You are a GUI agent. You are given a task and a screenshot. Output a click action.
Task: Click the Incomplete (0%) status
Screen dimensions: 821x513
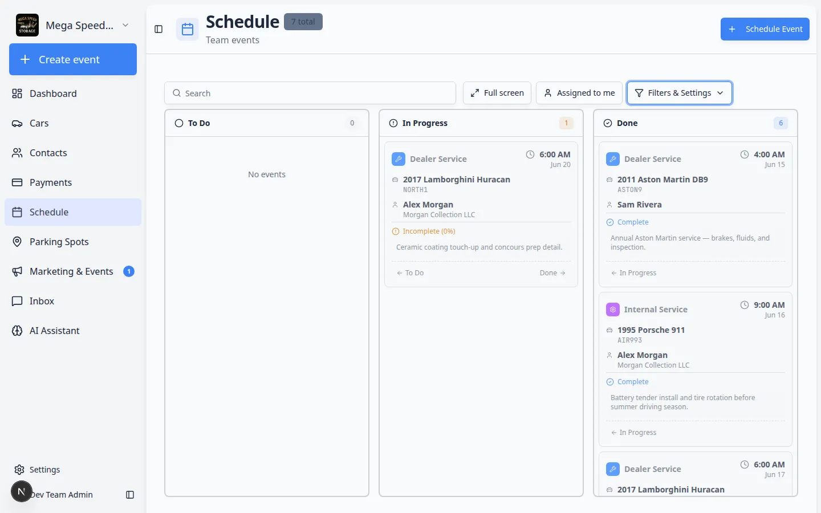coord(424,231)
